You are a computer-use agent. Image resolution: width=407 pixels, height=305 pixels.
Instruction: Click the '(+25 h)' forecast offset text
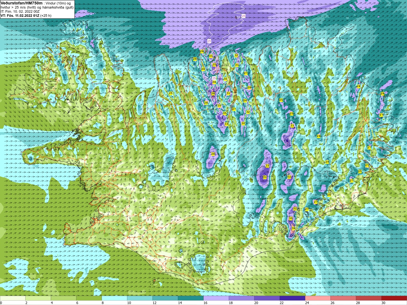pyautogui.click(x=46, y=16)
